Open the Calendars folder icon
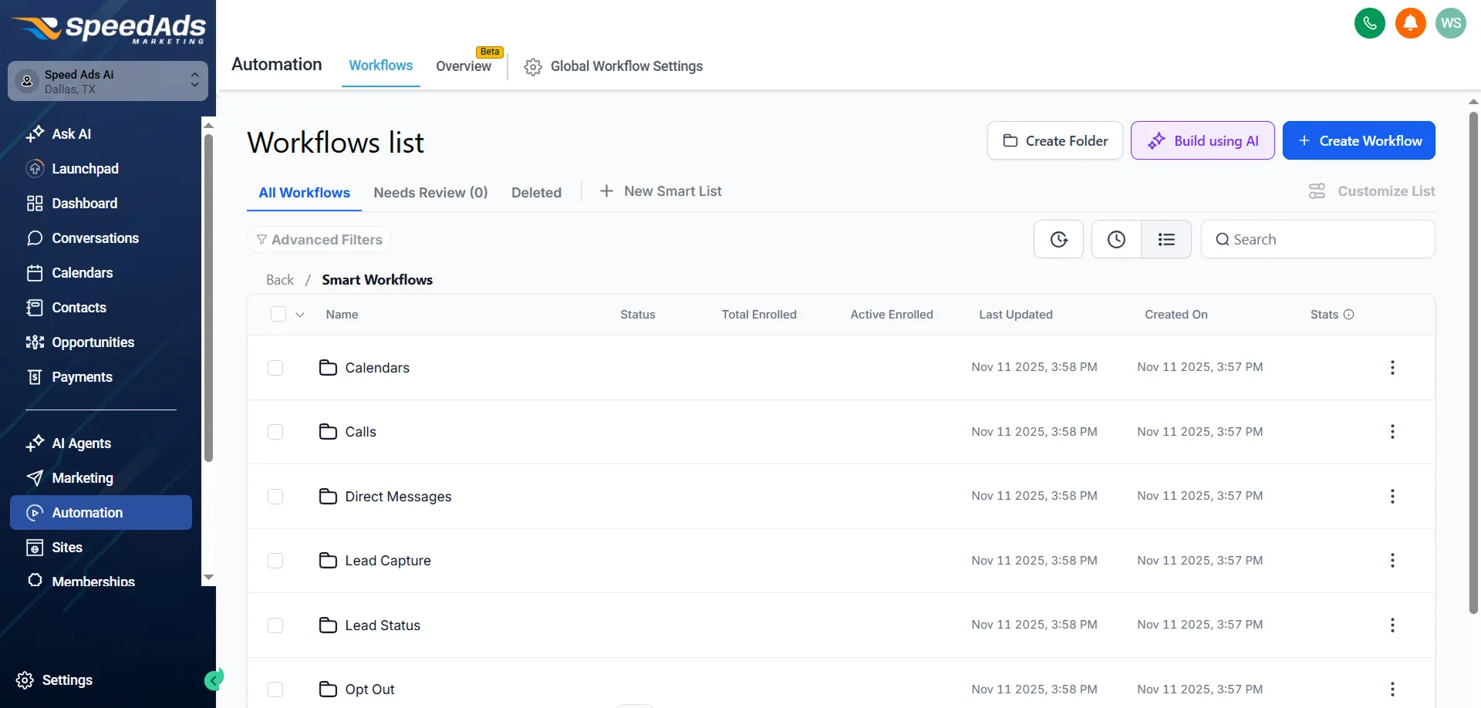This screenshot has height=708, width=1481. 328,368
